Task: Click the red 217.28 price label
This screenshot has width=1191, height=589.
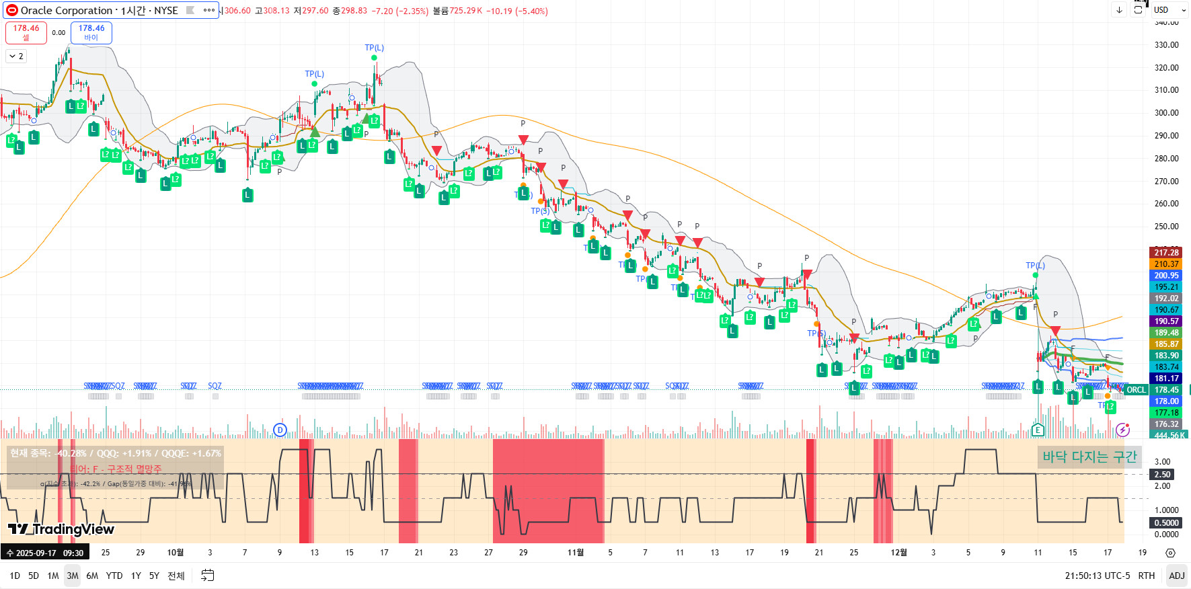Action: point(1167,253)
